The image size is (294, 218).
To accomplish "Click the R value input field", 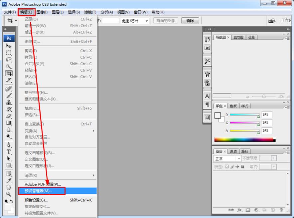I will (x=267, y=115).
